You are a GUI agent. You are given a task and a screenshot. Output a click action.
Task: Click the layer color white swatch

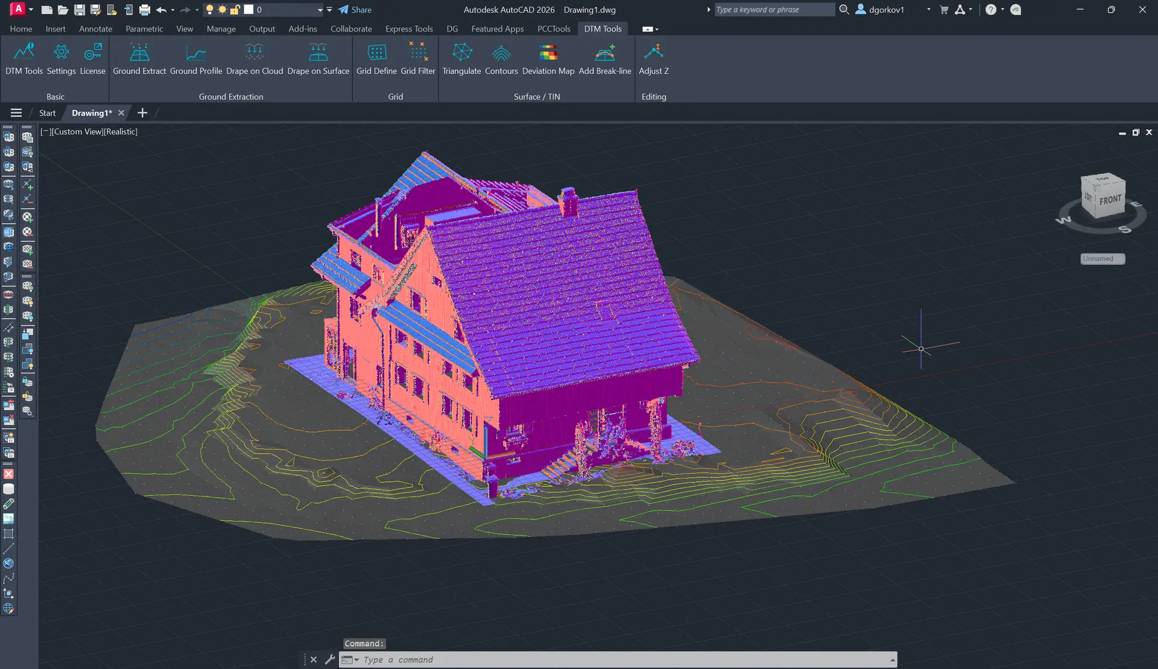[248, 10]
